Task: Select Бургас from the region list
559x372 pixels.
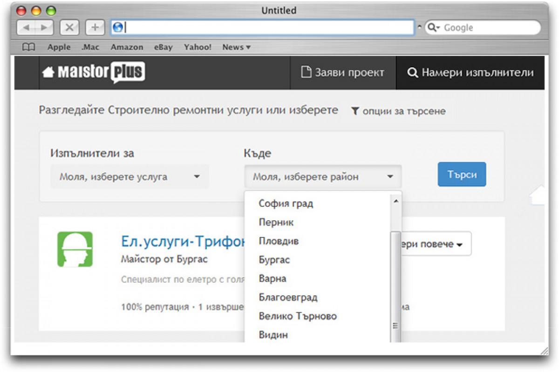Action: [275, 260]
